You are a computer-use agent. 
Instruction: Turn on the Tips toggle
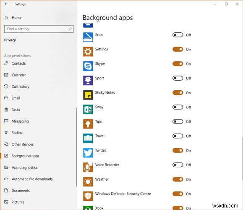pyautogui.click(x=178, y=121)
